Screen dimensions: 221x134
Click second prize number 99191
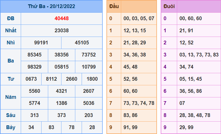click(41, 43)
